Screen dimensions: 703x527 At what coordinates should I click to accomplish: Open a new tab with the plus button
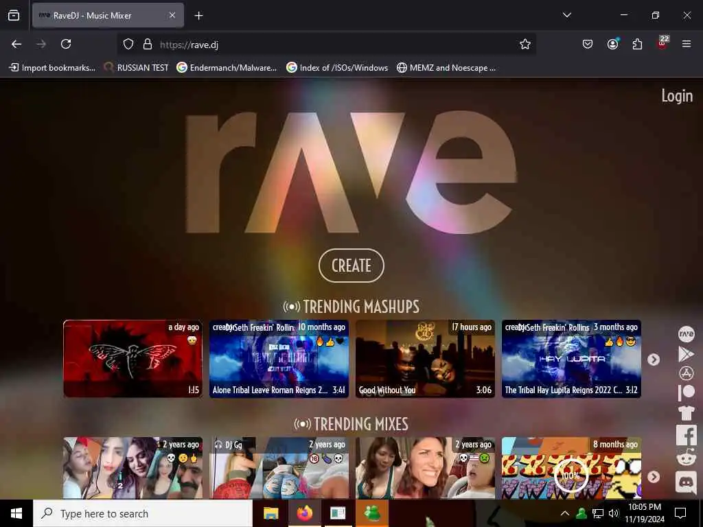pos(198,16)
